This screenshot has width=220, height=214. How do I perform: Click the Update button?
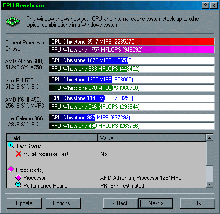point(24,203)
